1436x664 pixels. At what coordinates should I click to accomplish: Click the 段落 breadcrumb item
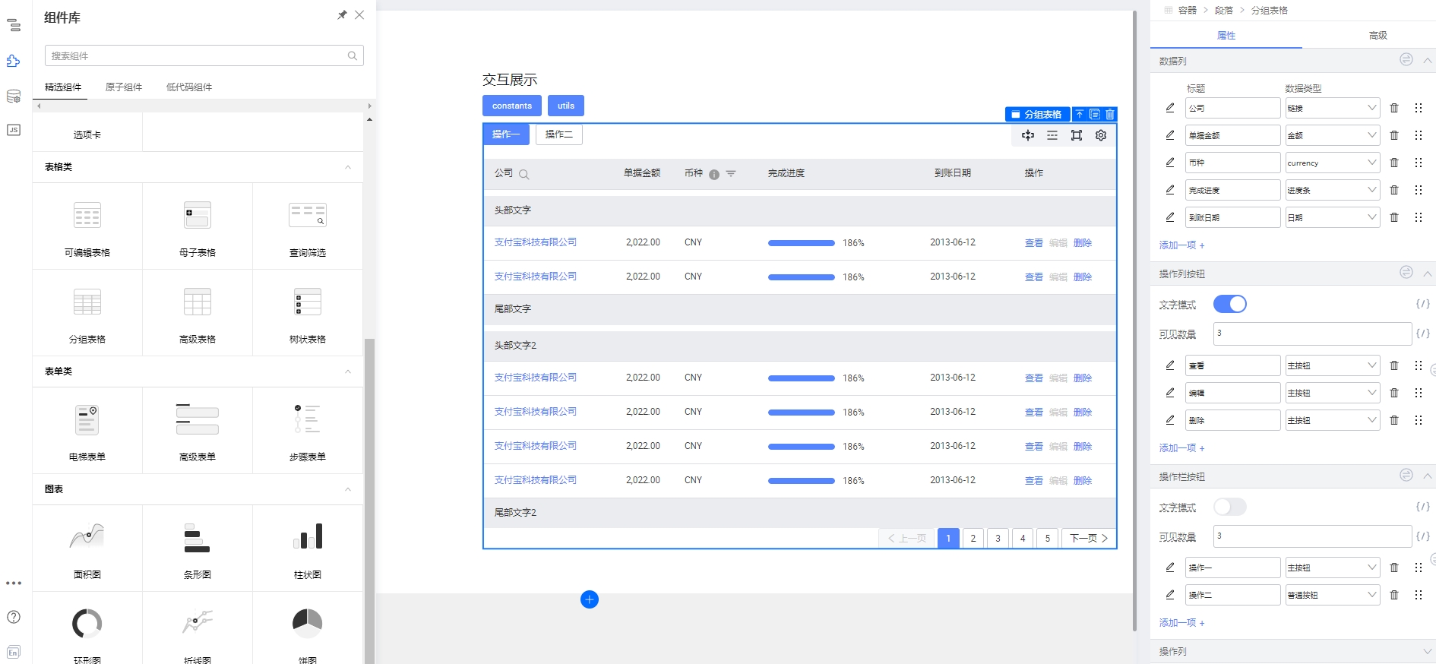[1224, 11]
